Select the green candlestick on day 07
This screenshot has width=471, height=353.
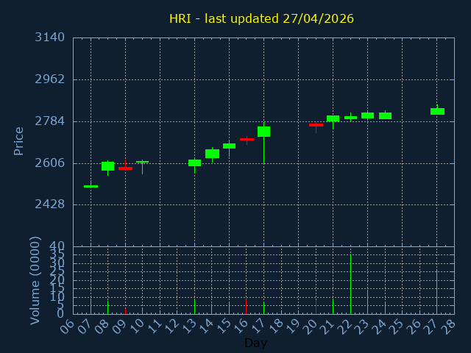[x=91, y=186]
